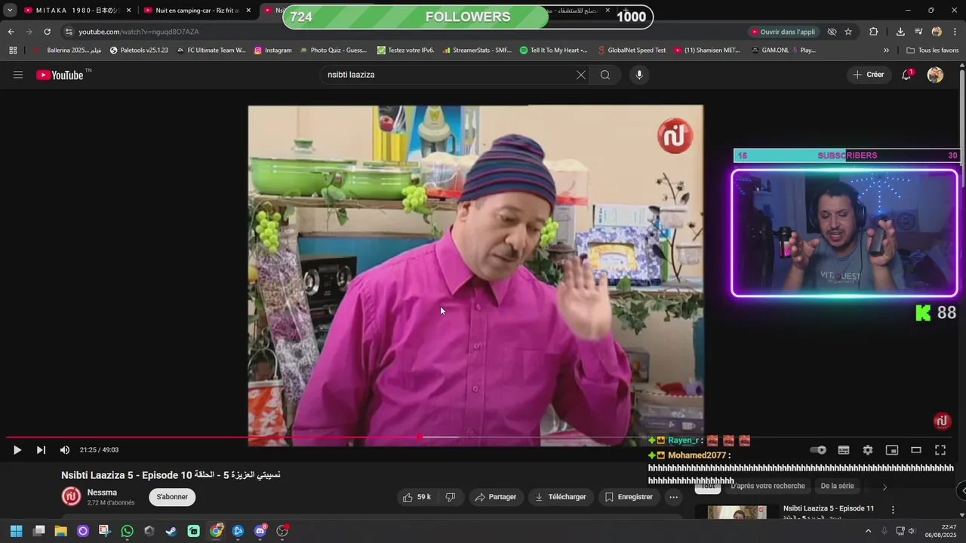Screen dimensions: 966x543
Task: Open the GlobalNet Speed Test bookmark
Action: [x=631, y=51]
